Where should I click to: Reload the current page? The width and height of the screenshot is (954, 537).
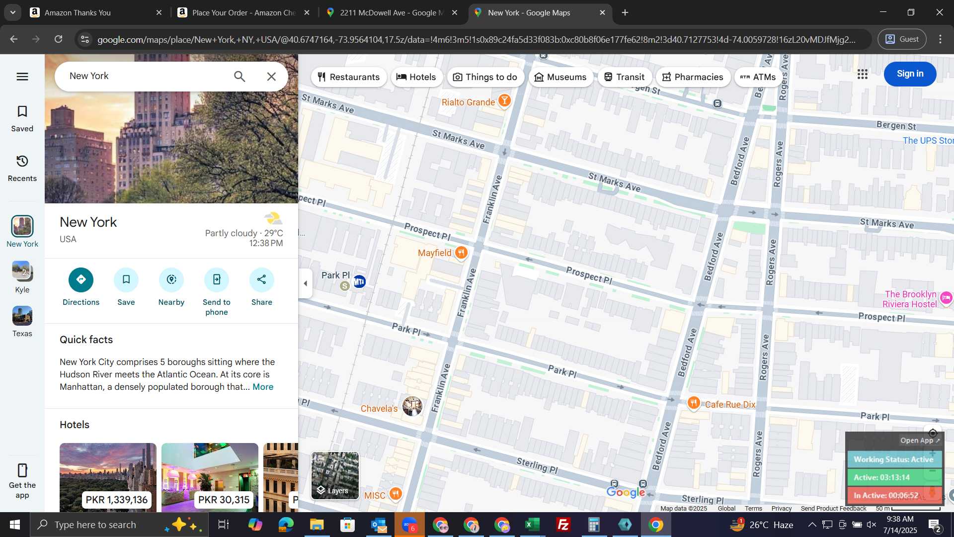58,39
